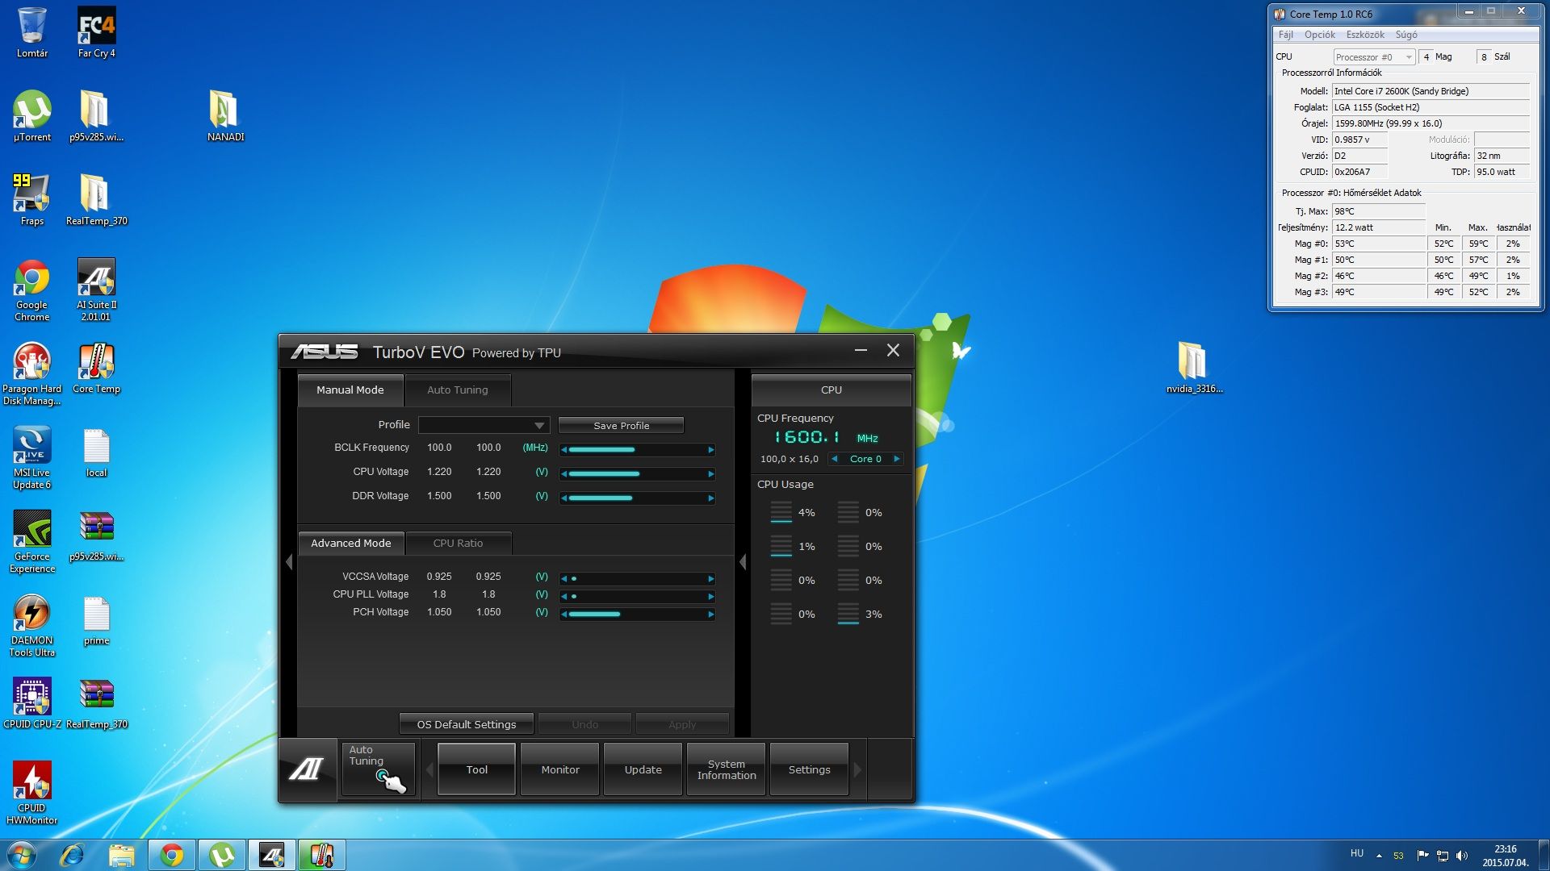Open the Profile dropdown in TurboV EVO
1550x871 pixels.
[x=484, y=425]
